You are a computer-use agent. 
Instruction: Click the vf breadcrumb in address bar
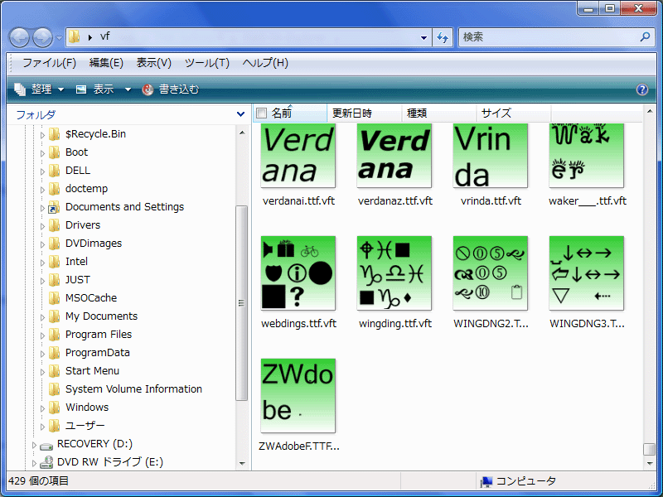104,36
